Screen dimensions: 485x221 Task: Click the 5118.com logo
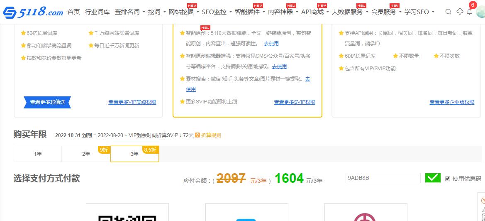pyautogui.click(x=33, y=12)
